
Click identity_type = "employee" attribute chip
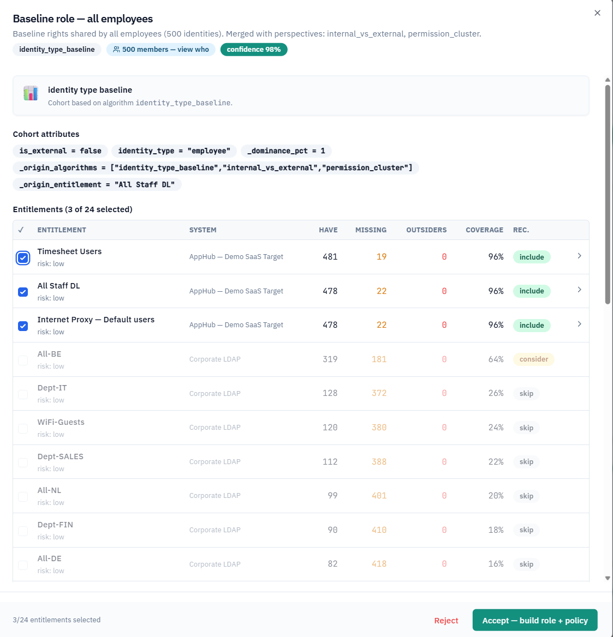[x=174, y=151]
